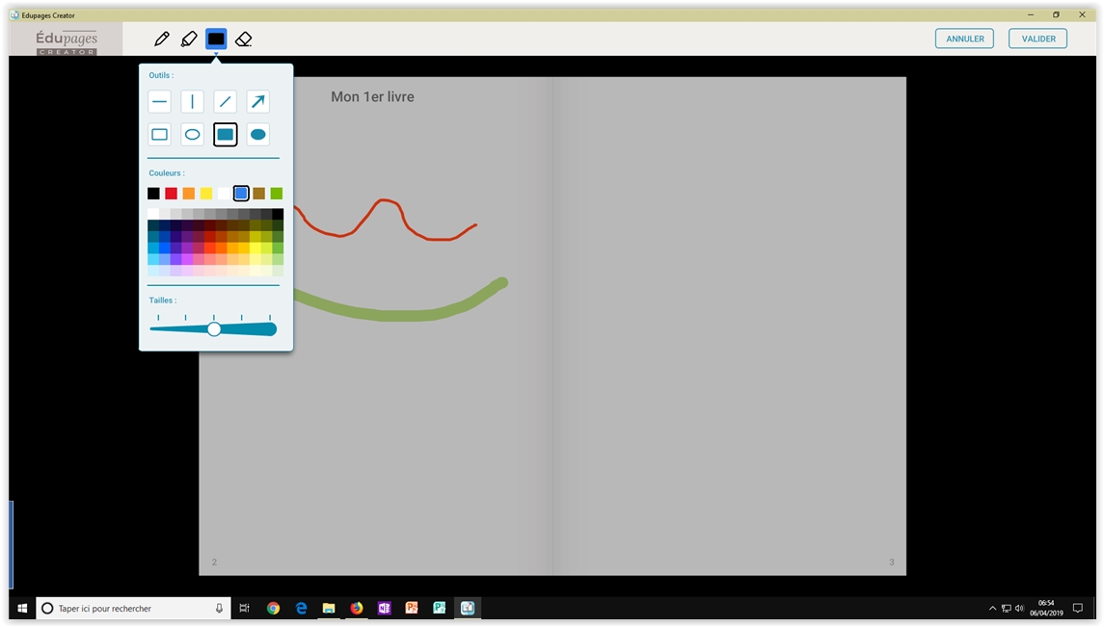Select the green color swatch
The width and height of the screenshot is (1104, 627).
[x=277, y=194]
